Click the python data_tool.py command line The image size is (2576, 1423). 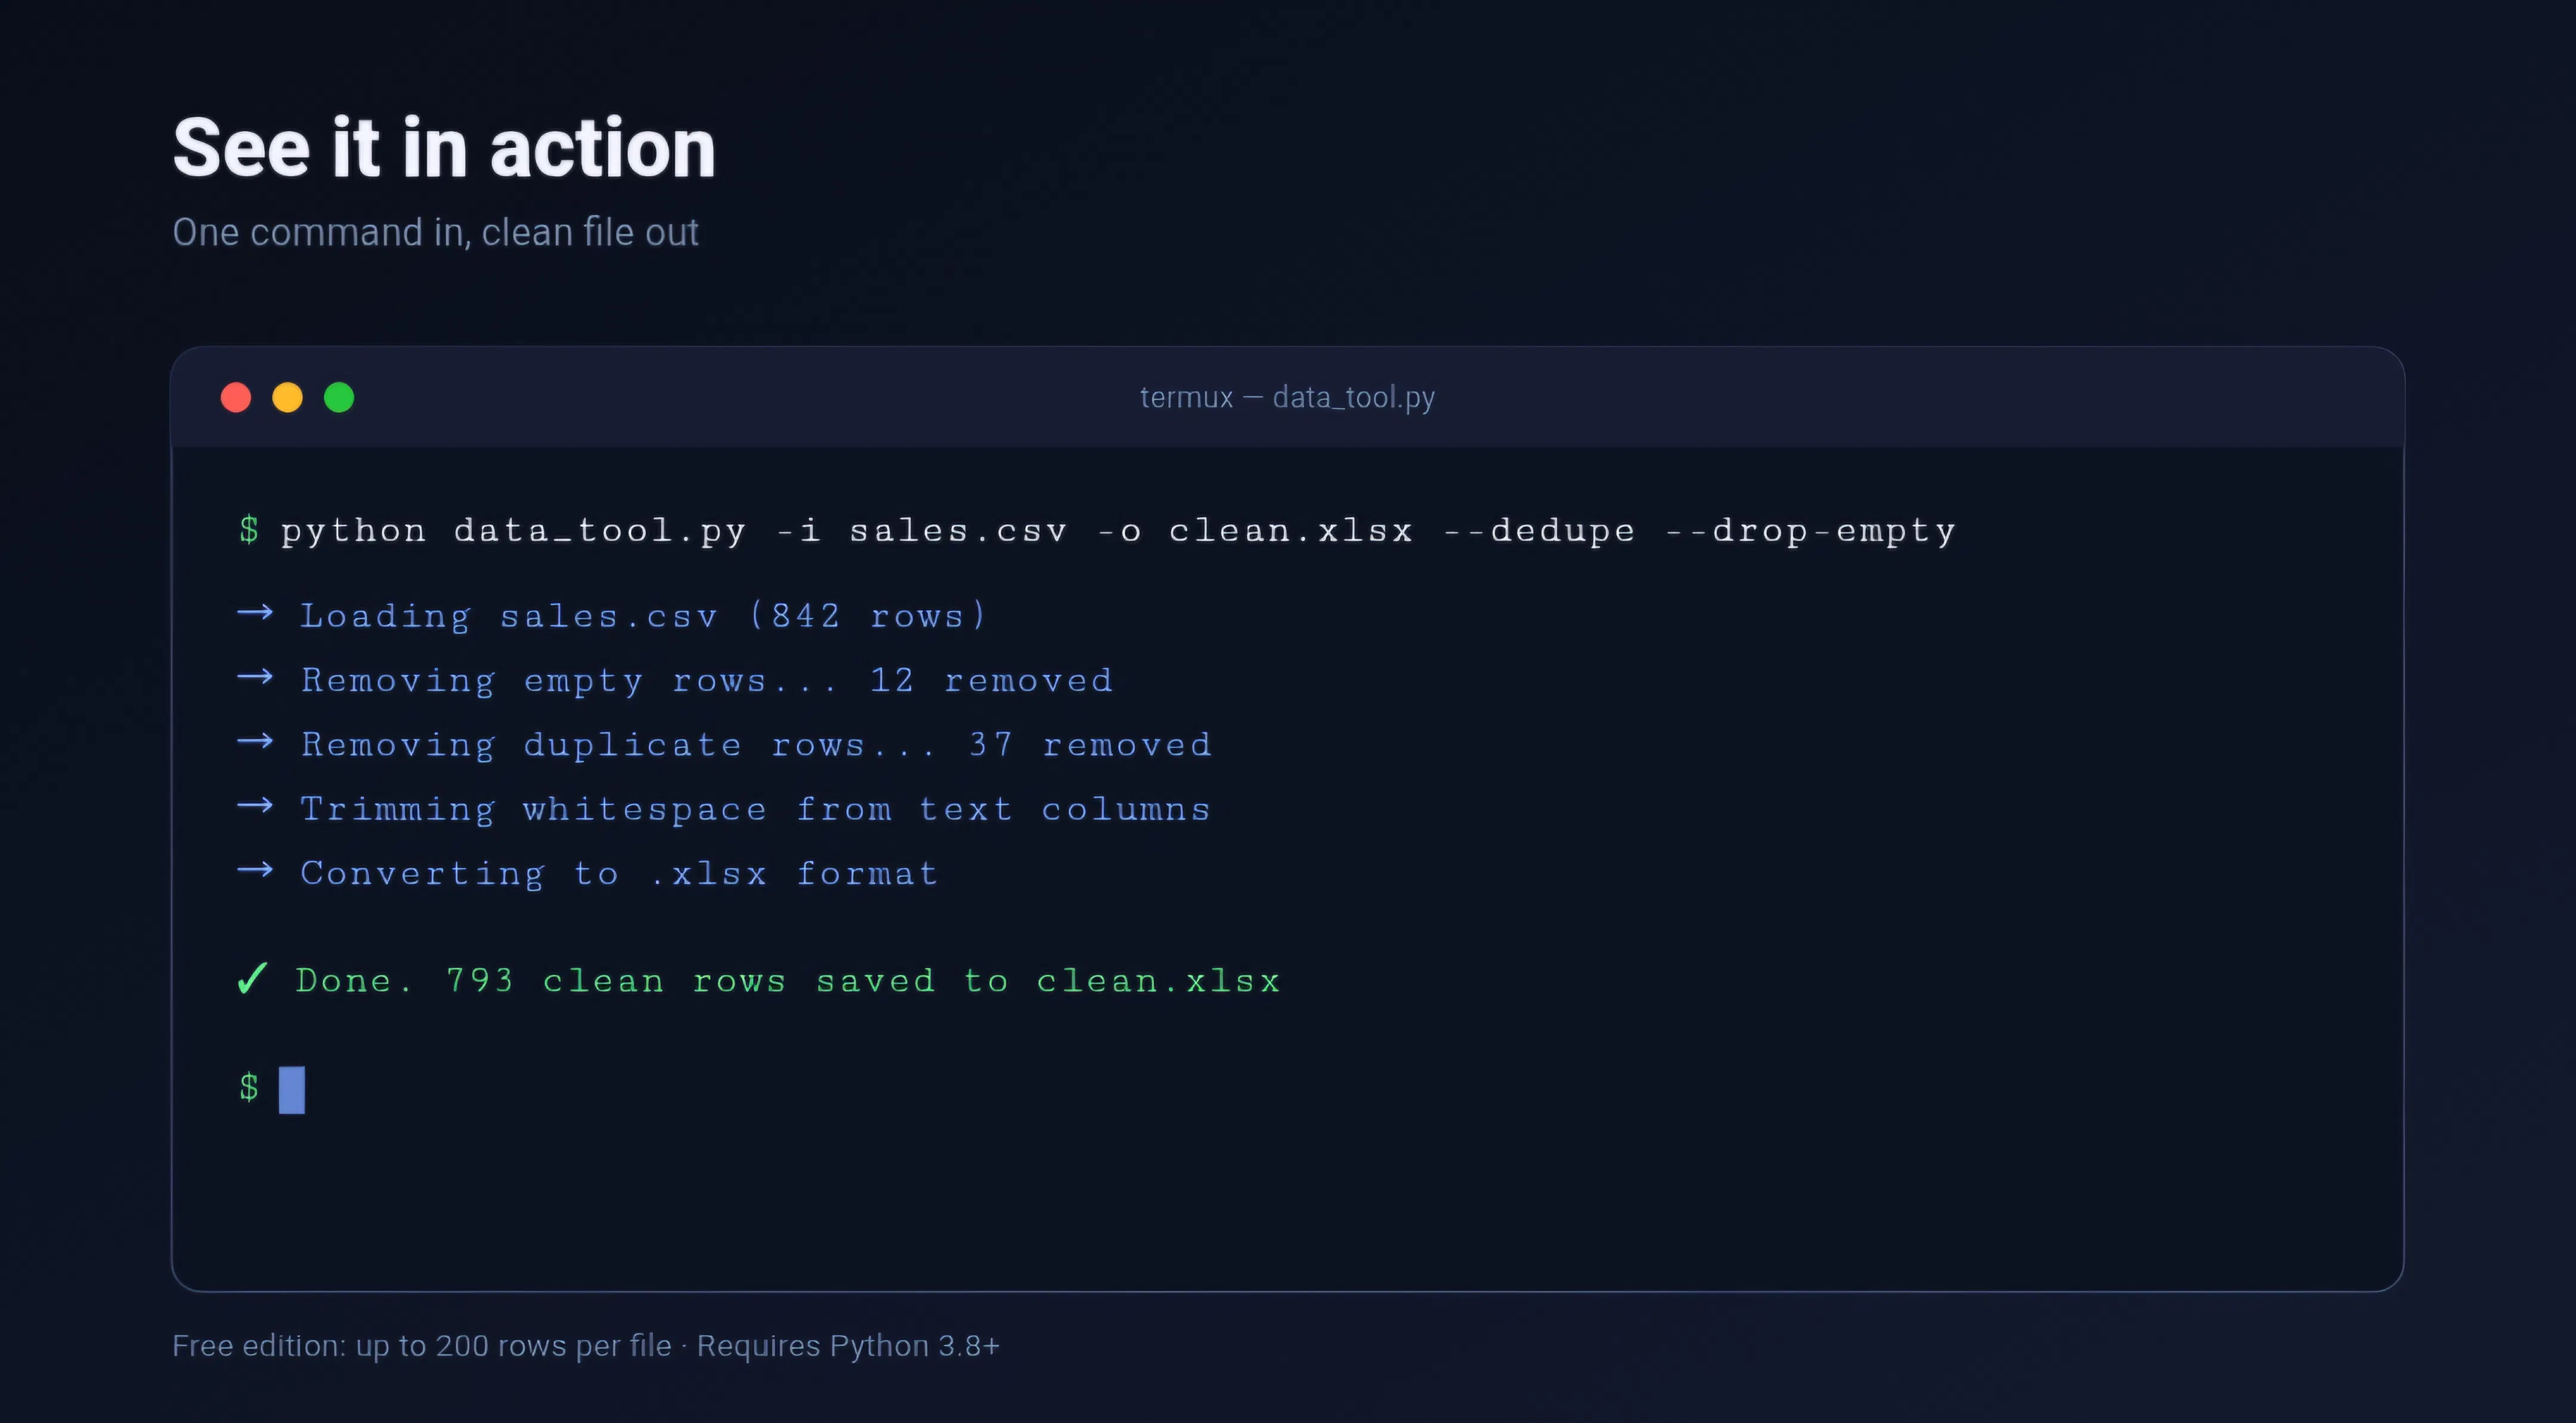pyautogui.click(x=1117, y=530)
